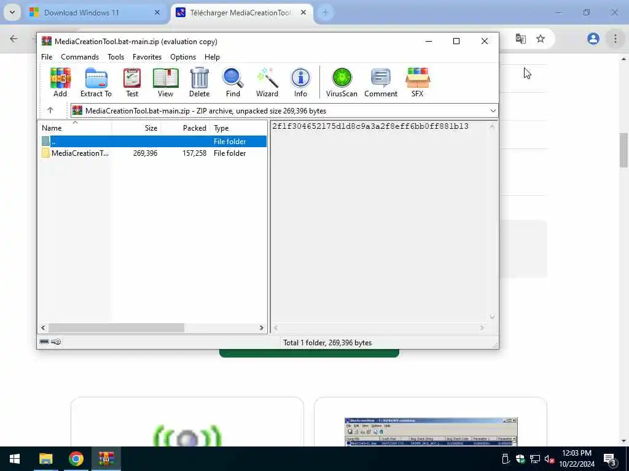Click the disk drive icon in status bar
Screen dimensions: 629x471
pyautogui.click(x=44, y=342)
